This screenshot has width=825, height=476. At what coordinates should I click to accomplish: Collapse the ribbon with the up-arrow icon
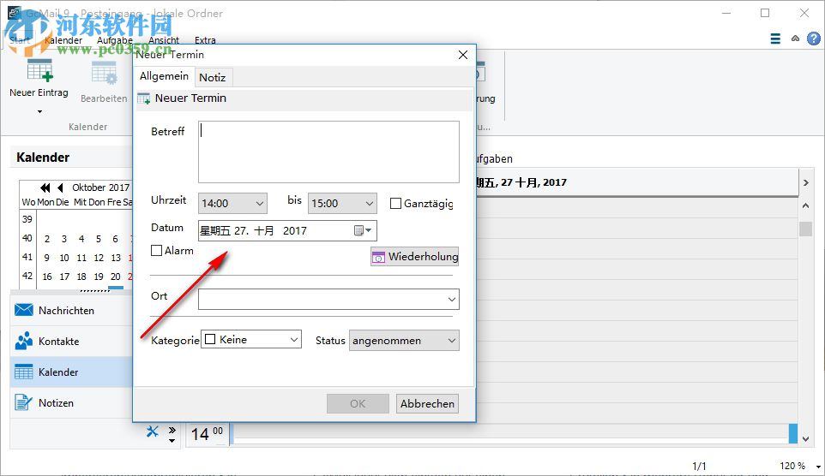pyautogui.click(x=795, y=39)
